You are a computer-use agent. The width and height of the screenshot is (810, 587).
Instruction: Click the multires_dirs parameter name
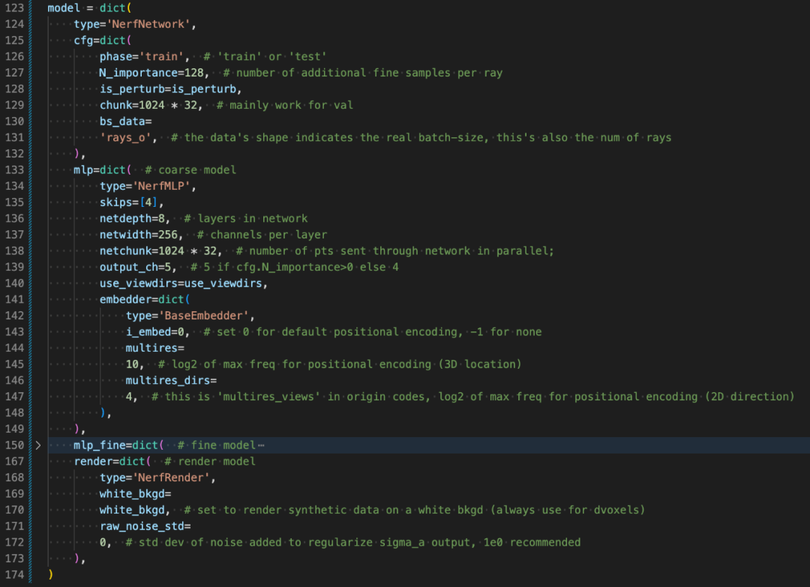coord(169,381)
